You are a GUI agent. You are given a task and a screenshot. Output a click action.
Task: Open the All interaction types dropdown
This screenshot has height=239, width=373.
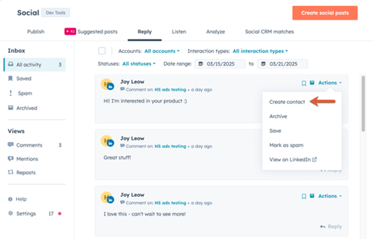260,51
